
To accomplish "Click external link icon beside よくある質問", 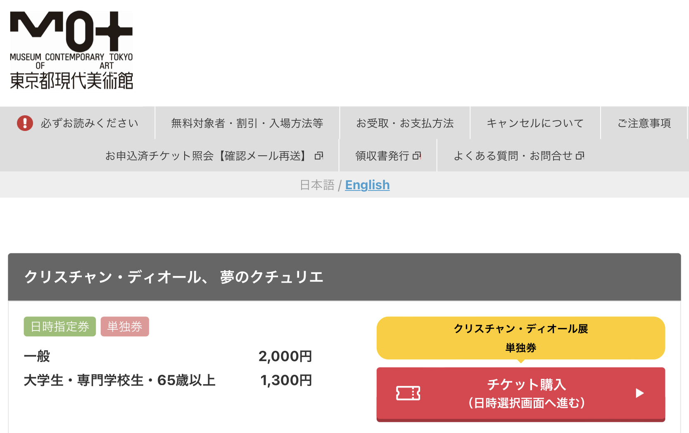I will point(580,156).
